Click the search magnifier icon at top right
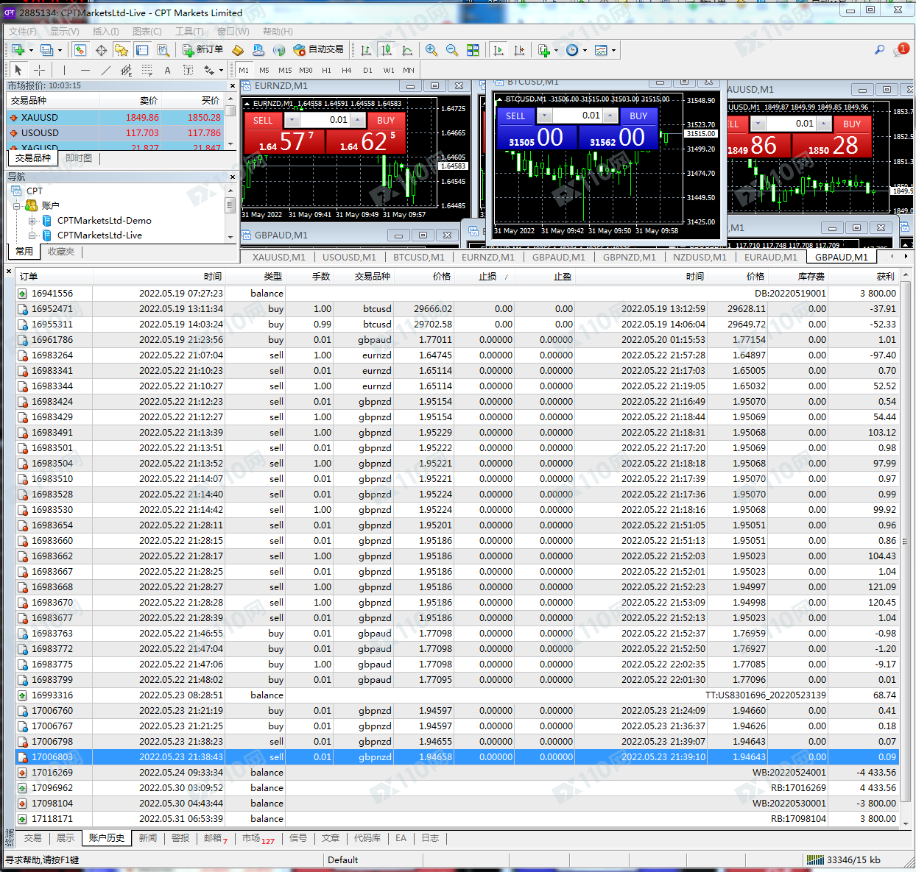The width and height of the screenshot is (916, 872). pos(879,50)
